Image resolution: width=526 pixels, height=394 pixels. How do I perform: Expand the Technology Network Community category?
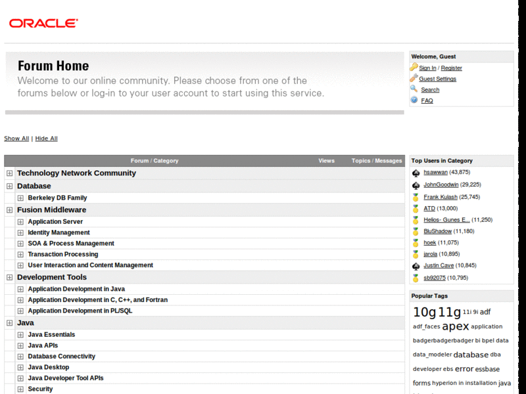(9, 173)
